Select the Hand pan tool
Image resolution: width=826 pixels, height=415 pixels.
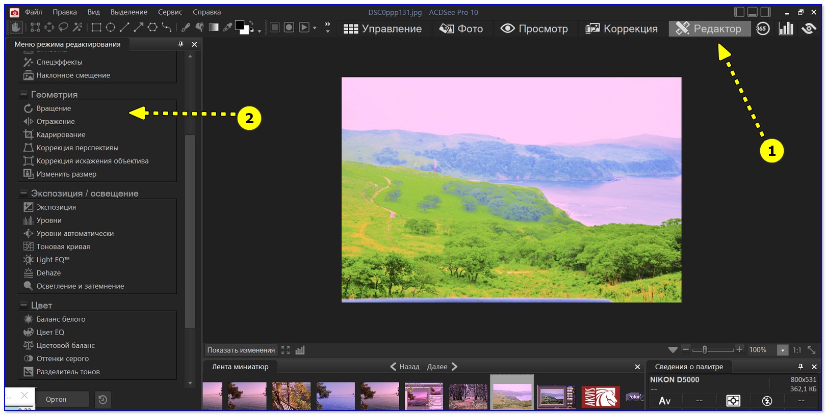15,27
